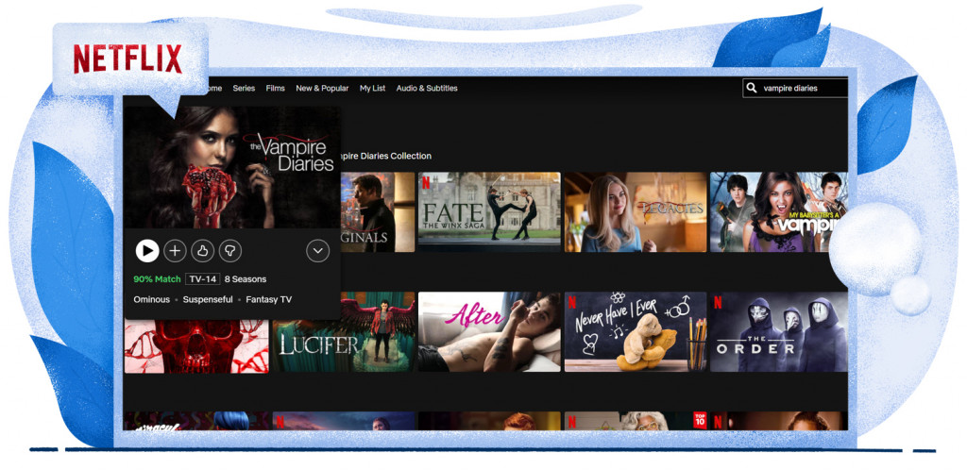967x470 pixels.
Task: Click the search field containing vampire diaries
Action: click(x=795, y=88)
